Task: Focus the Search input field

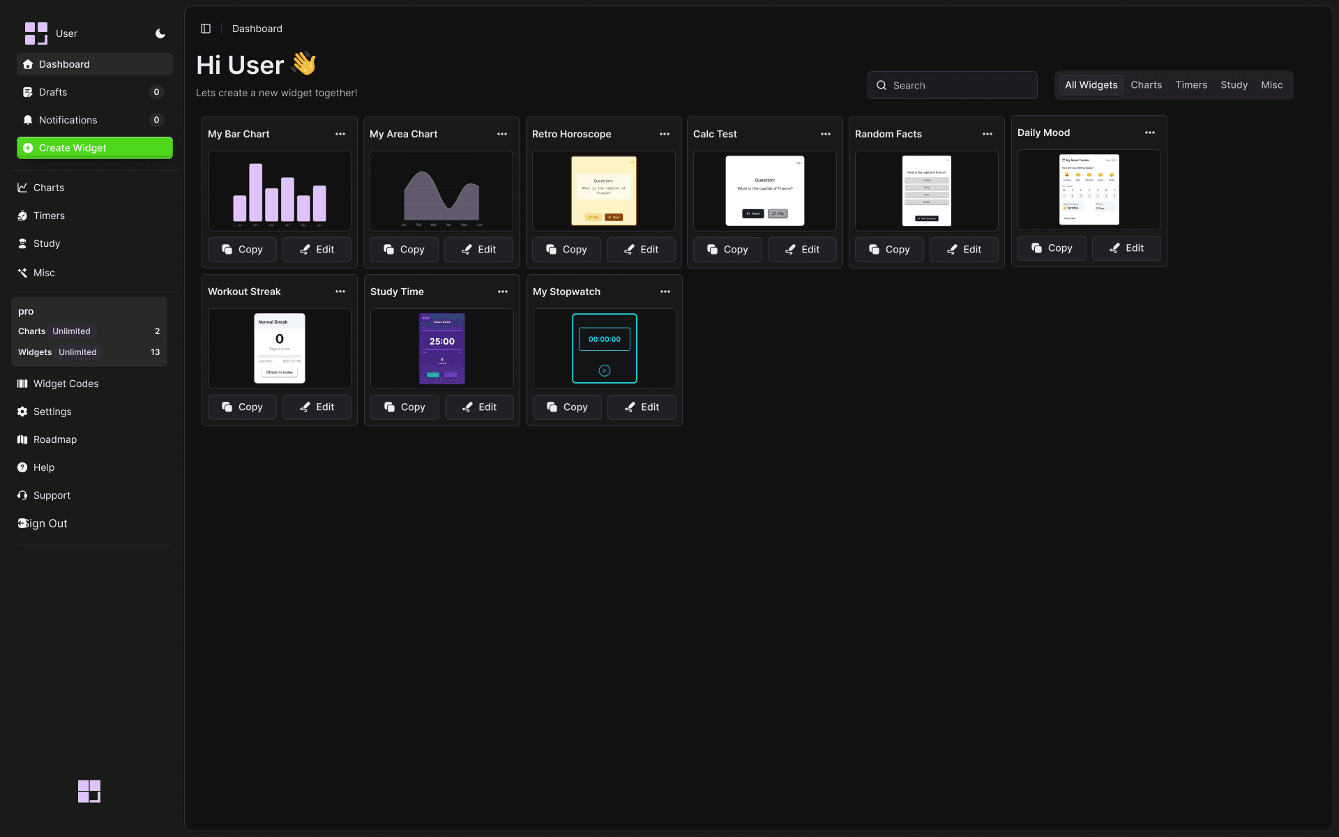Action: pyautogui.click(x=953, y=85)
